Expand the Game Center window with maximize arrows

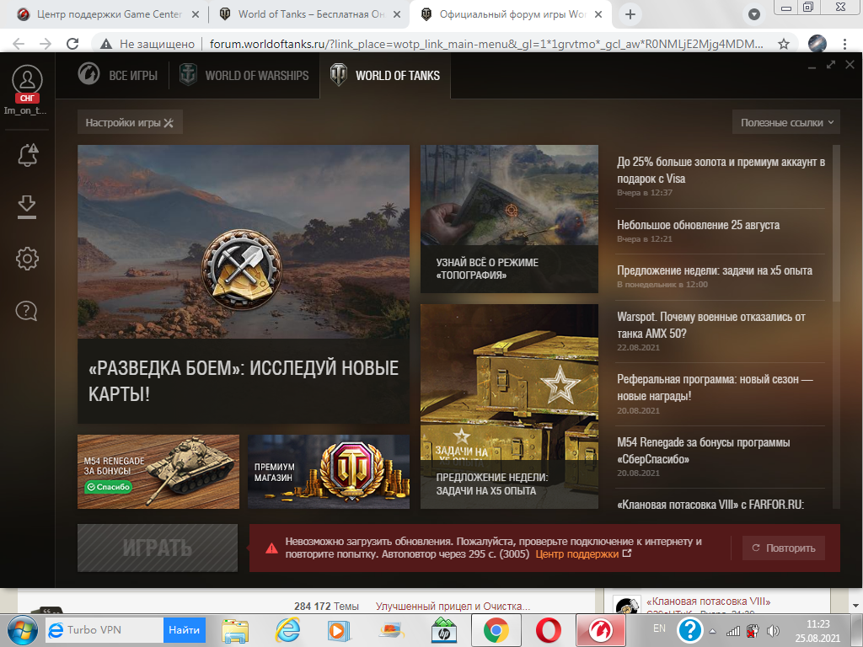click(830, 65)
